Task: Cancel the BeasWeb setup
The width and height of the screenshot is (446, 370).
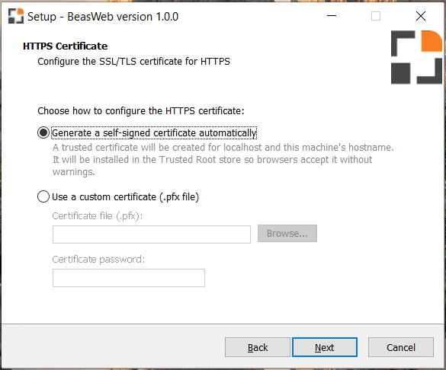Action: (401, 347)
